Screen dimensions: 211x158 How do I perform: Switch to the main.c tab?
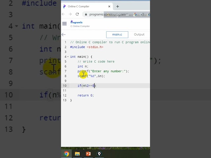pos(117,35)
